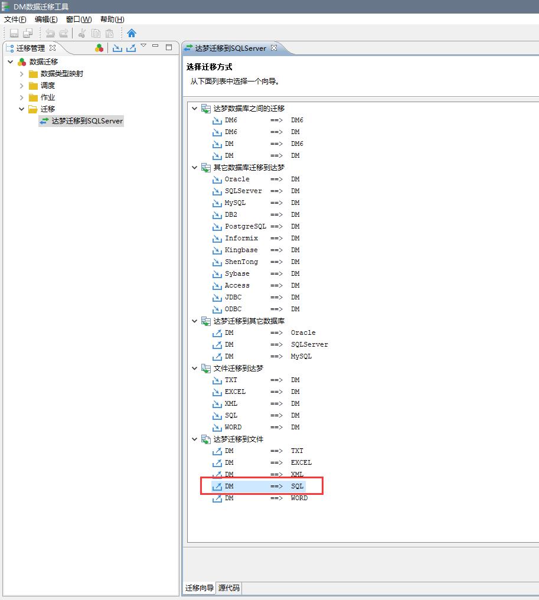Viewport: 539px width, 600px height.
Task: Click the import icon in 迁移管理 panel
Action: pyautogui.click(x=117, y=48)
